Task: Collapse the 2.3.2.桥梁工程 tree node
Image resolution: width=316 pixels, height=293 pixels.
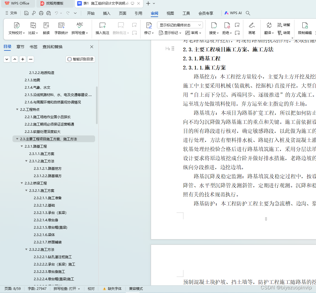Action: (x=22, y=183)
